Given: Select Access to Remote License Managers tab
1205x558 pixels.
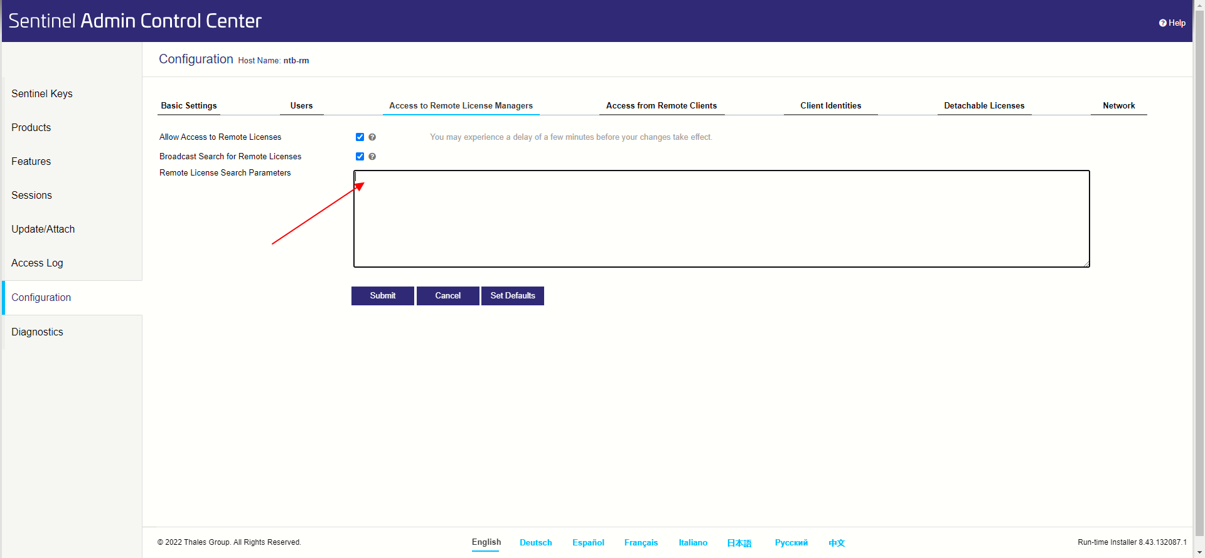Looking at the screenshot, I should pos(461,106).
